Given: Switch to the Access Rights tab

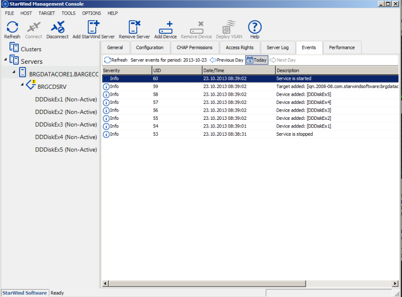Looking at the screenshot, I should point(240,48).
